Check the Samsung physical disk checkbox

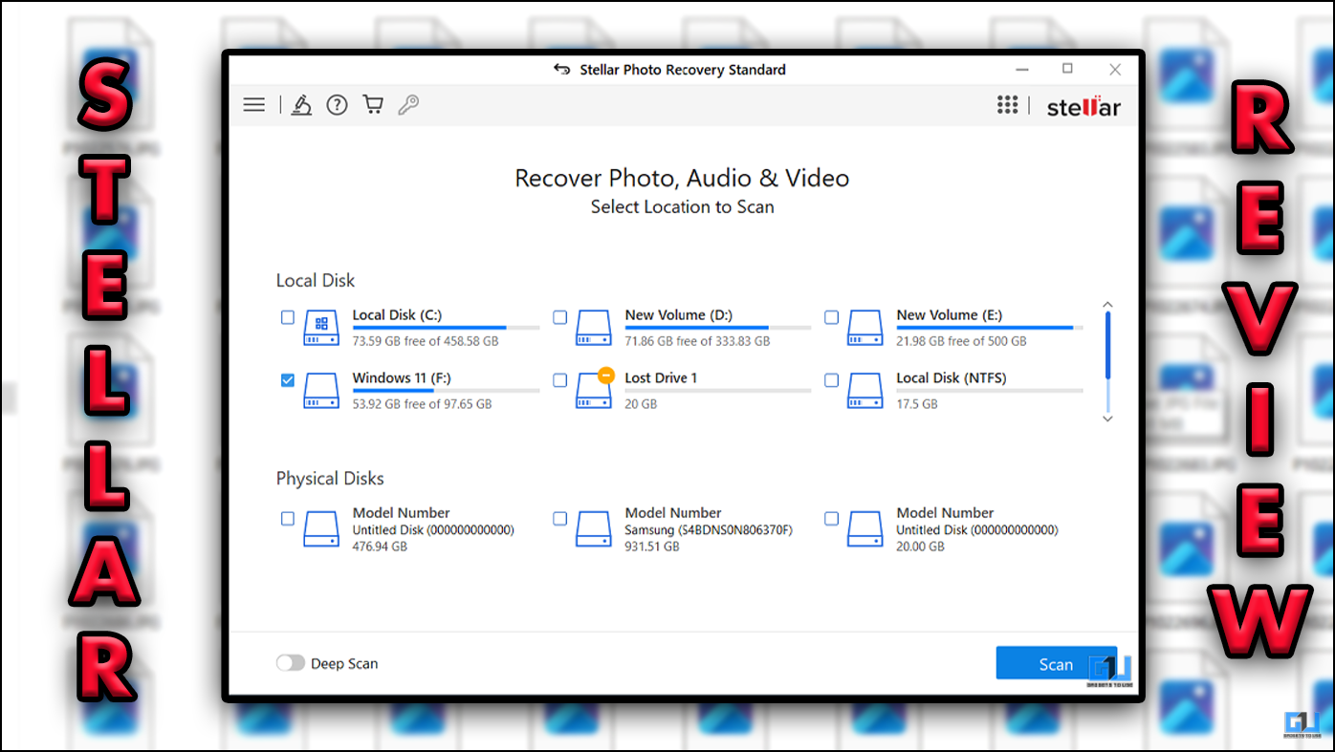(x=560, y=519)
